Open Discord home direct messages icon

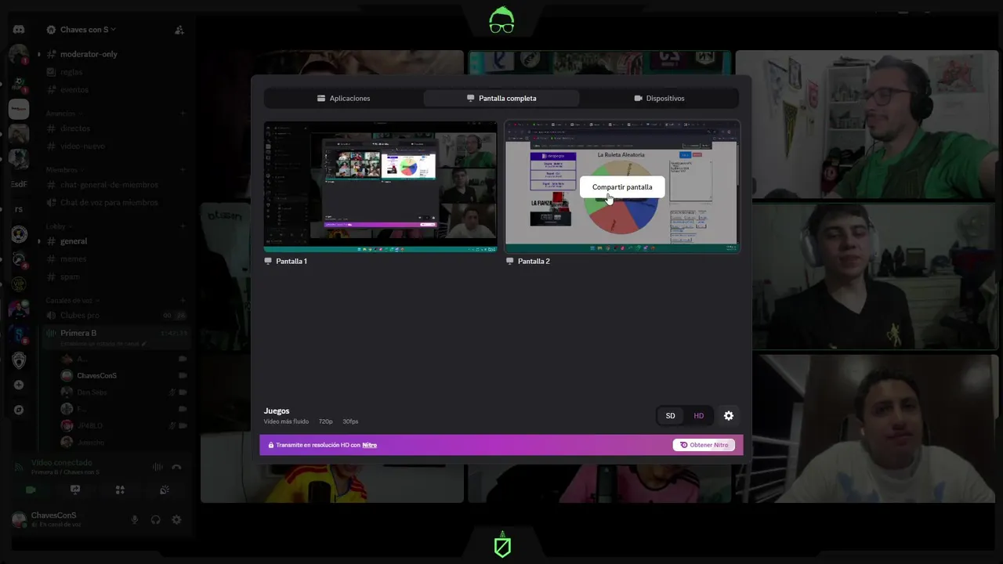pyautogui.click(x=19, y=29)
